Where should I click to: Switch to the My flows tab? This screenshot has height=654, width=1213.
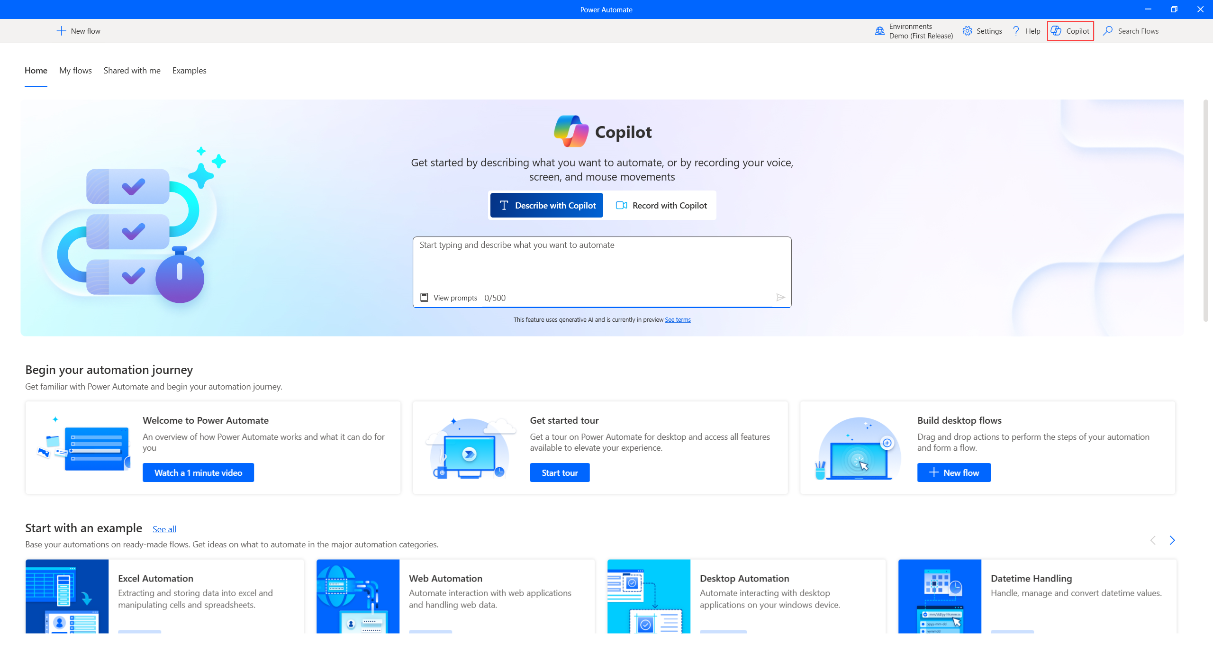pos(76,70)
